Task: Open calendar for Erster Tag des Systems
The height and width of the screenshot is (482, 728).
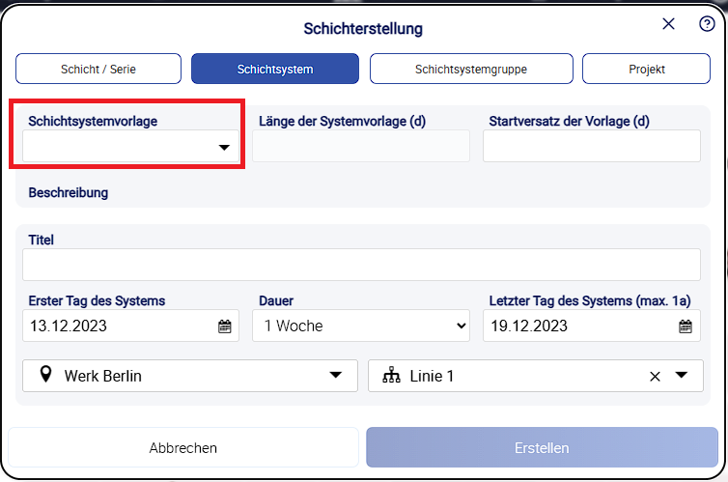Action: (225, 326)
